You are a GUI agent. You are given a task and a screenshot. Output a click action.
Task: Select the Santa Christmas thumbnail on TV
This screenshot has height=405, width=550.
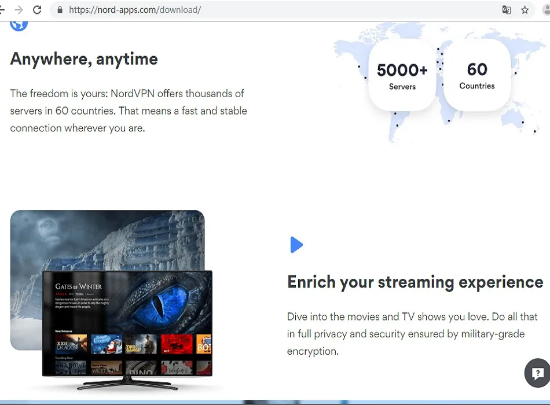(107, 344)
